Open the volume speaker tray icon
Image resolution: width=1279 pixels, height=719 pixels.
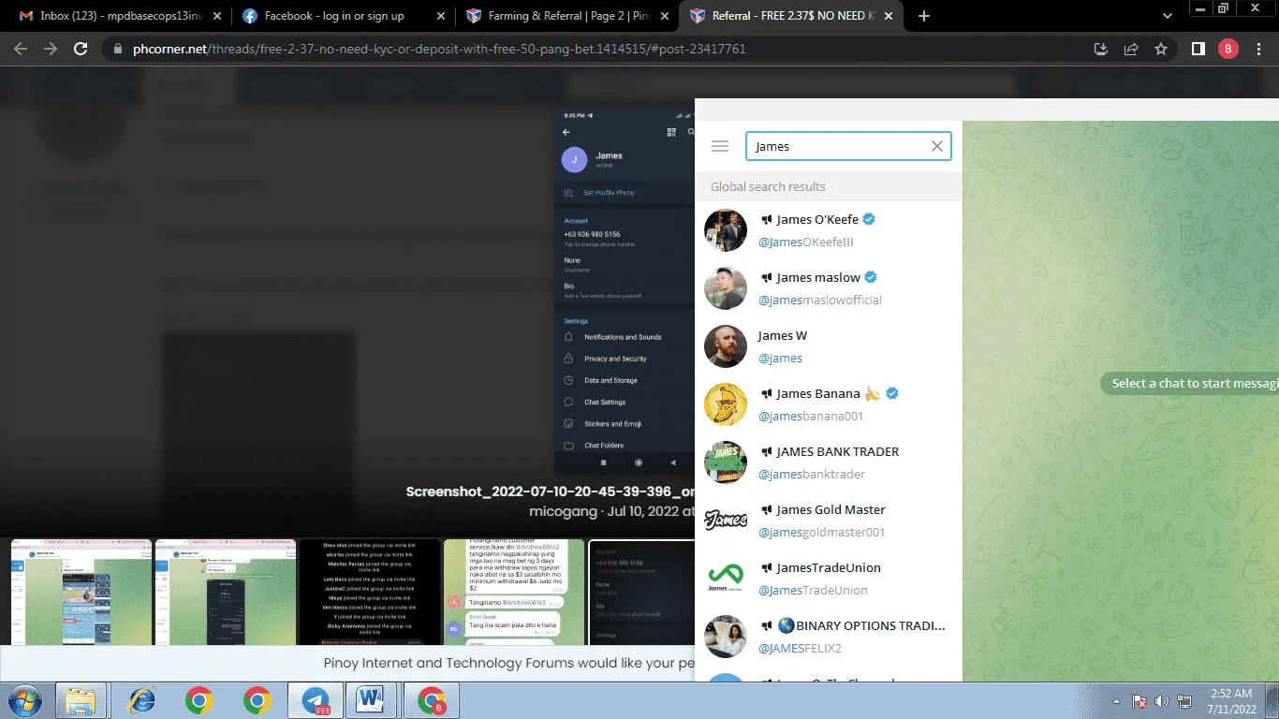[1162, 701]
